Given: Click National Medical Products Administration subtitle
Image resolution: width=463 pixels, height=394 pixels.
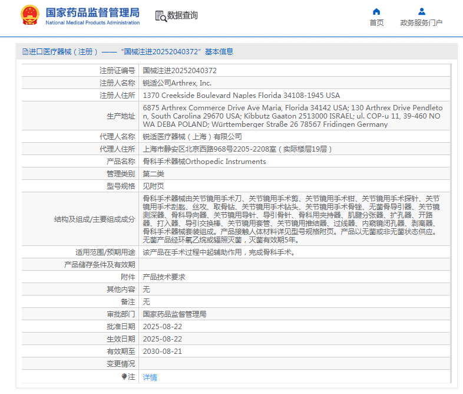Looking at the screenshot, I should [x=92, y=23].
